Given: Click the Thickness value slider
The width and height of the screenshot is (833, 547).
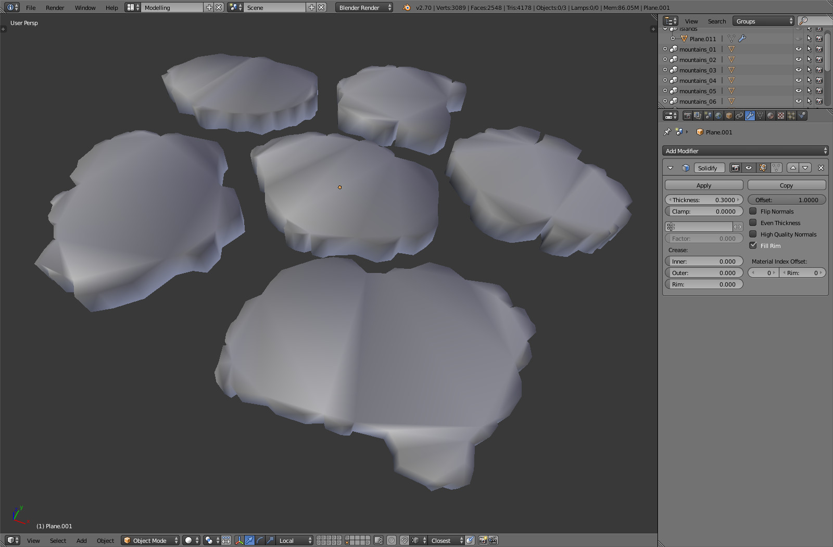Looking at the screenshot, I should pyautogui.click(x=703, y=200).
